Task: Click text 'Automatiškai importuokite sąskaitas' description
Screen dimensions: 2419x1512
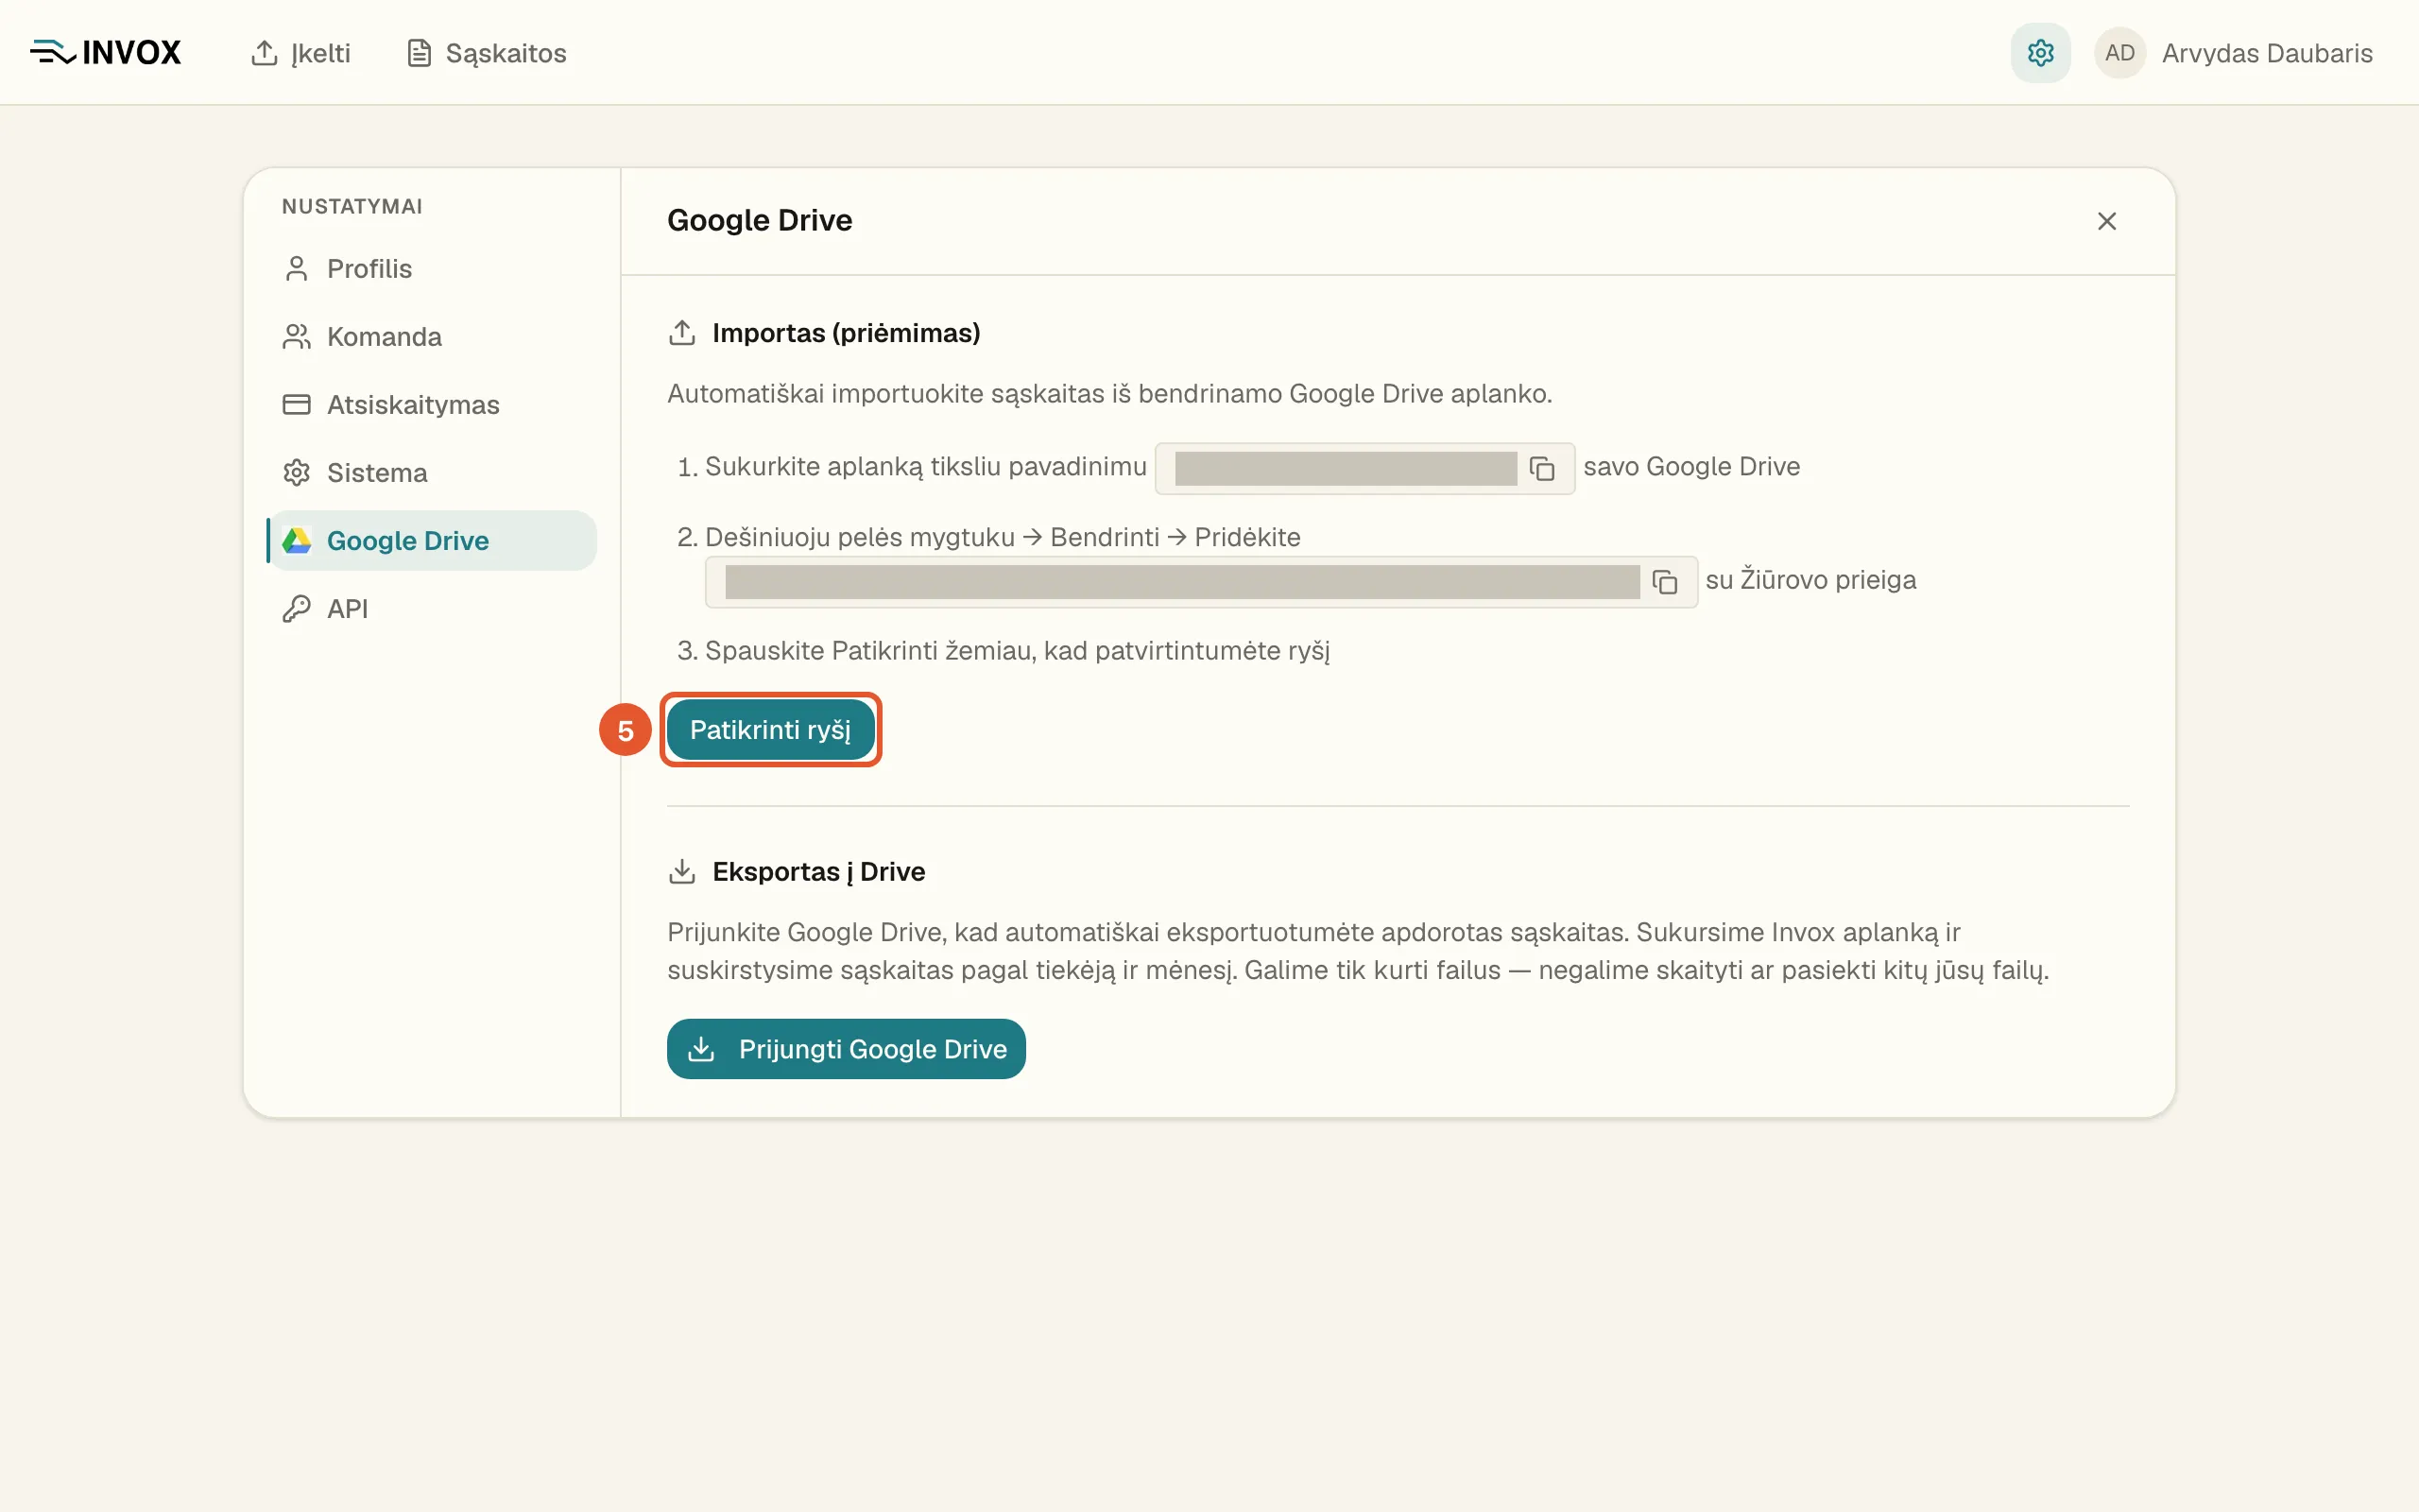Action: (1109, 394)
